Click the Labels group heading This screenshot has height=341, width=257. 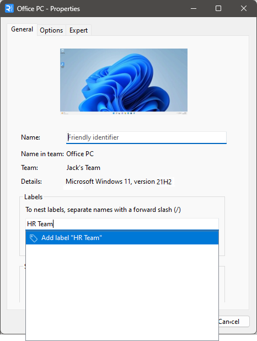33,197
